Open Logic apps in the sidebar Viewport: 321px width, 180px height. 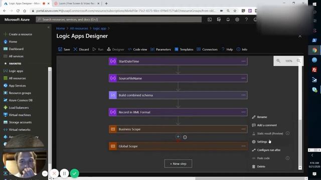point(14,71)
